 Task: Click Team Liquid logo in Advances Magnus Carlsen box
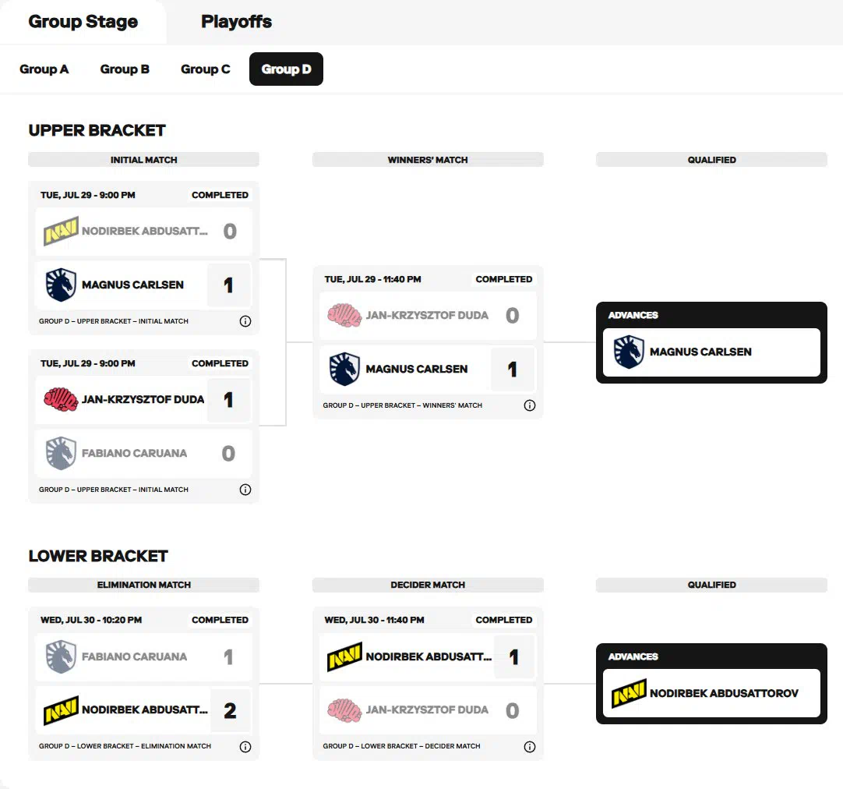coord(629,352)
